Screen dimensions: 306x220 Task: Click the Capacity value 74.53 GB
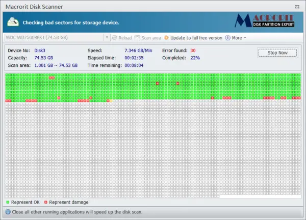(x=43, y=58)
